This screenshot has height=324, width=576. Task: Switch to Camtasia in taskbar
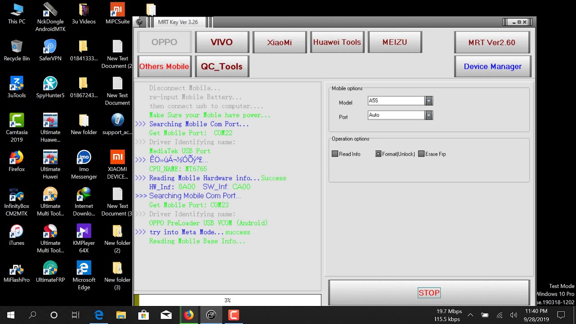pyautogui.click(x=234, y=315)
